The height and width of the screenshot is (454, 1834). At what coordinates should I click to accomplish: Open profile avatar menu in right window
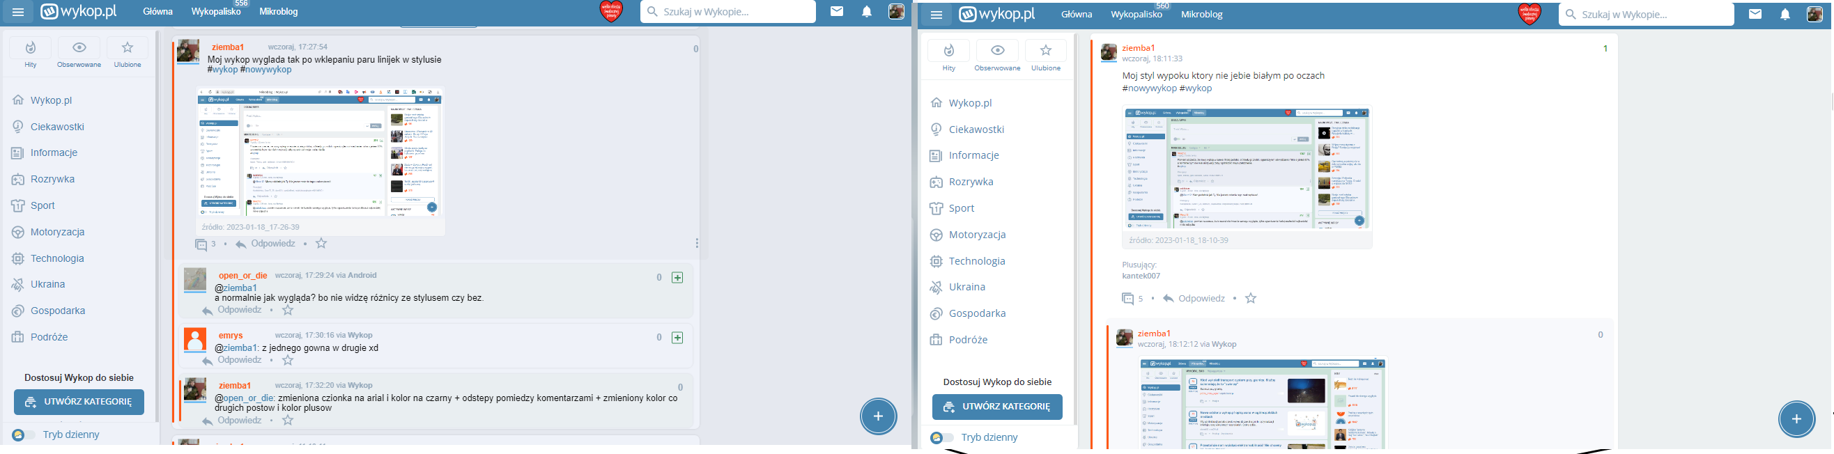coord(1814,14)
